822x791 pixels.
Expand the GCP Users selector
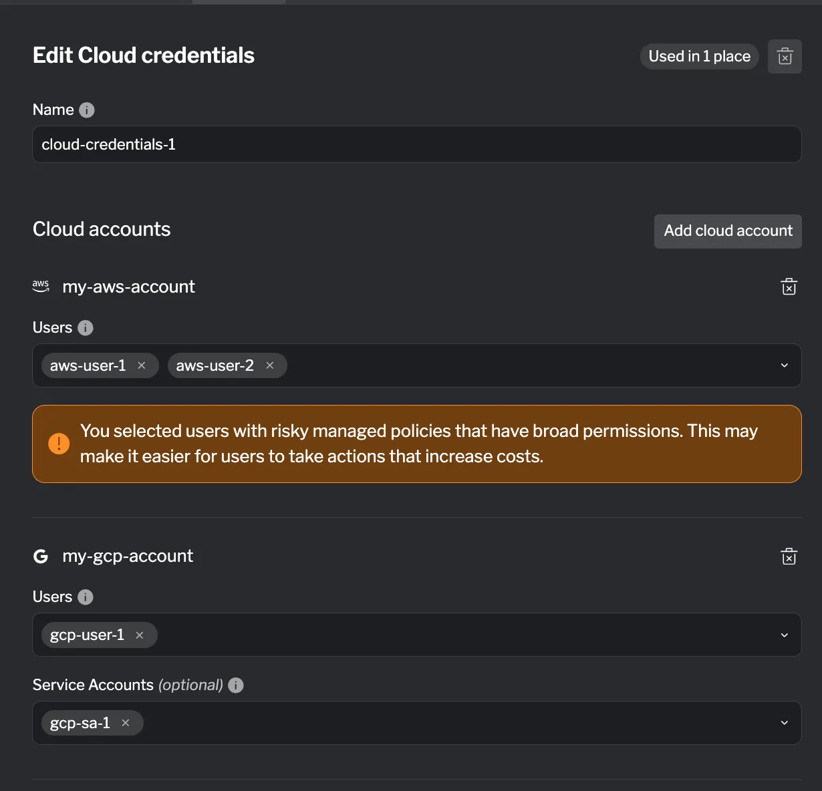pyautogui.click(x=784, y=635)
